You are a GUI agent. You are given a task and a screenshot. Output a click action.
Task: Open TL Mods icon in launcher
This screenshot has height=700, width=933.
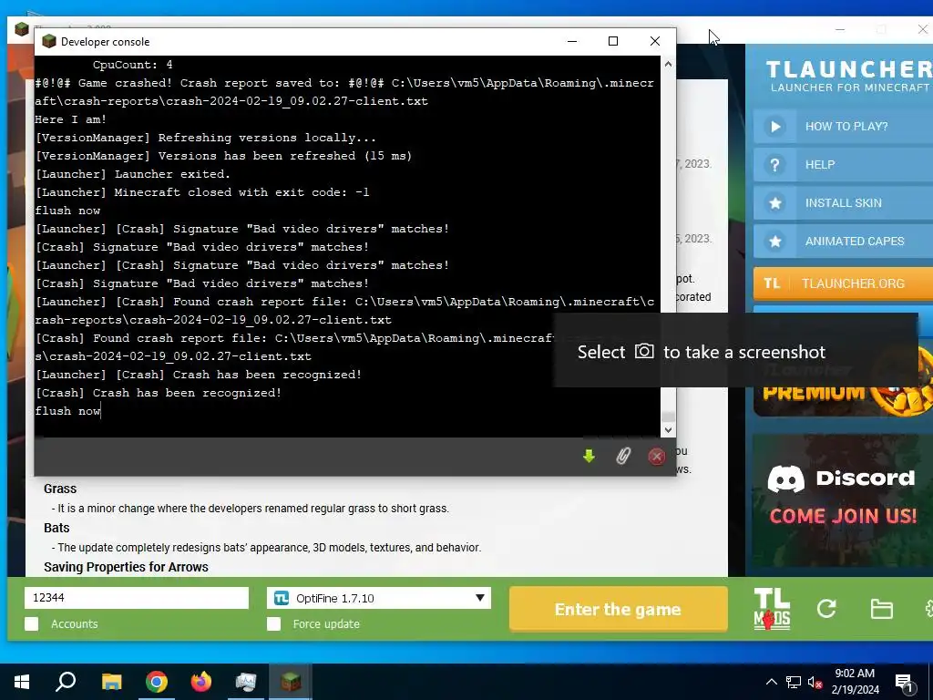pyautogui.click(x=772, y=608)
